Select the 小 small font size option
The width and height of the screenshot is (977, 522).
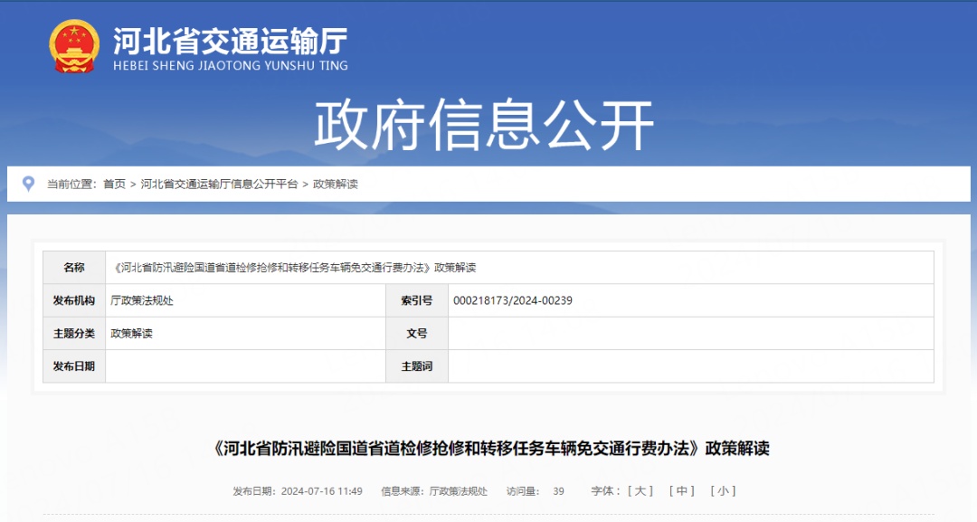724,491
